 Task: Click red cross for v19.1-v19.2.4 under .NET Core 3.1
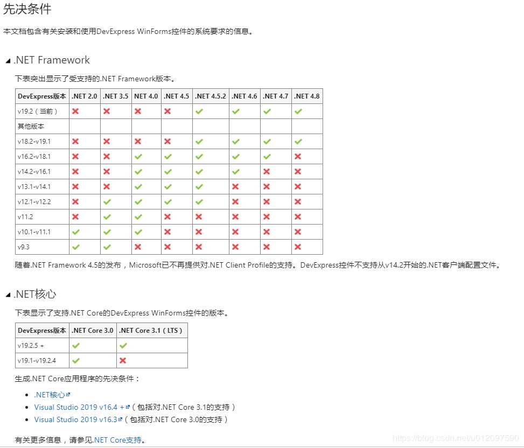(x=123, y=360)
